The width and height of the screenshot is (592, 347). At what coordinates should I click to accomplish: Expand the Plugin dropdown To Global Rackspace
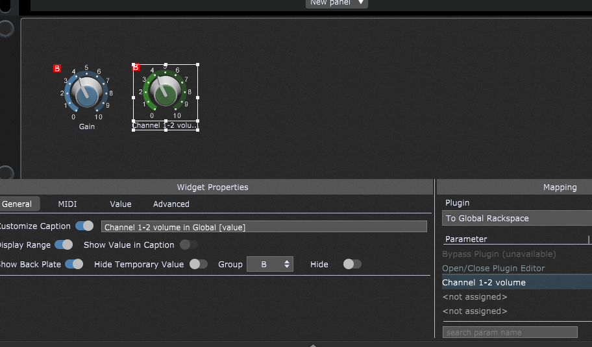[517, 219]
